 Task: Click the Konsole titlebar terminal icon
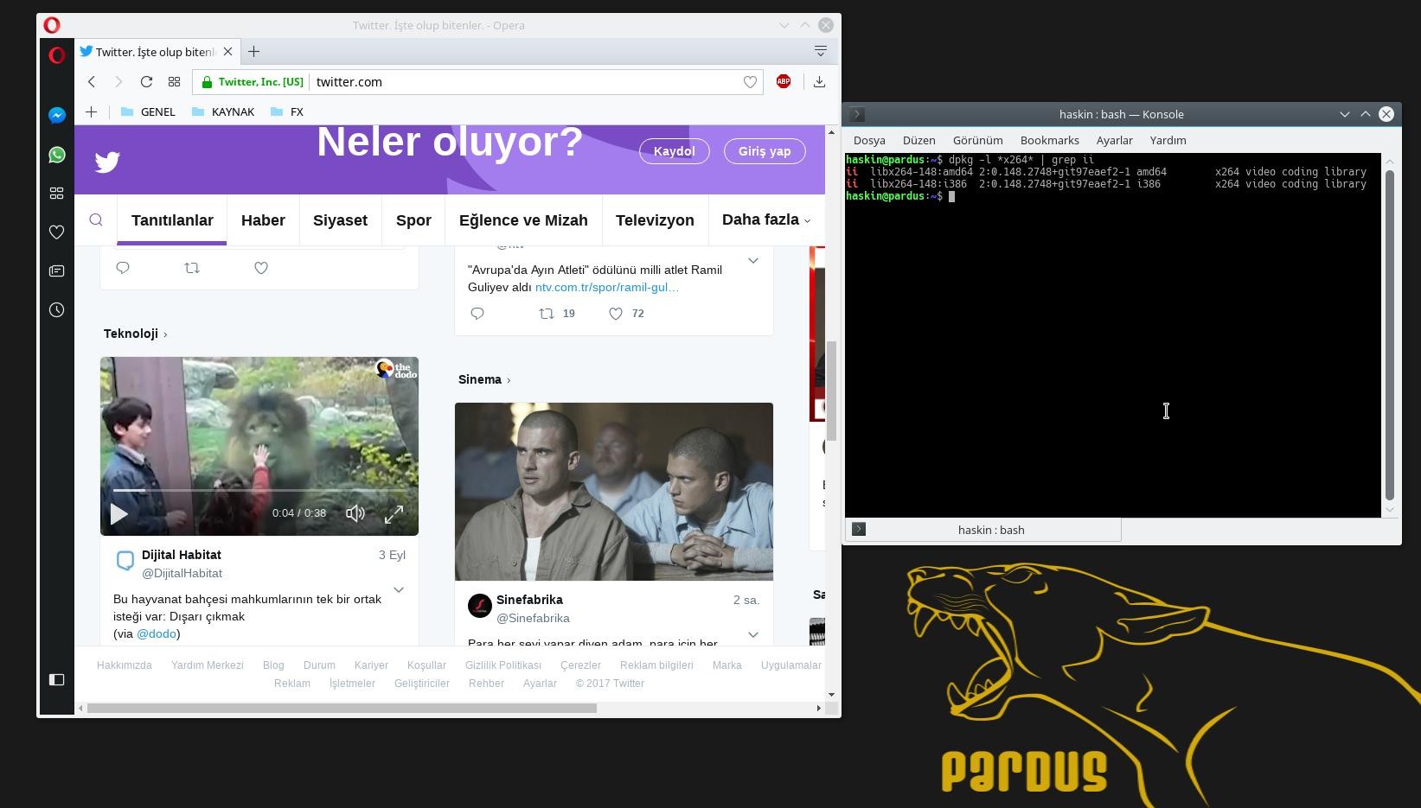pyautogui.click(x=857, y=114)
